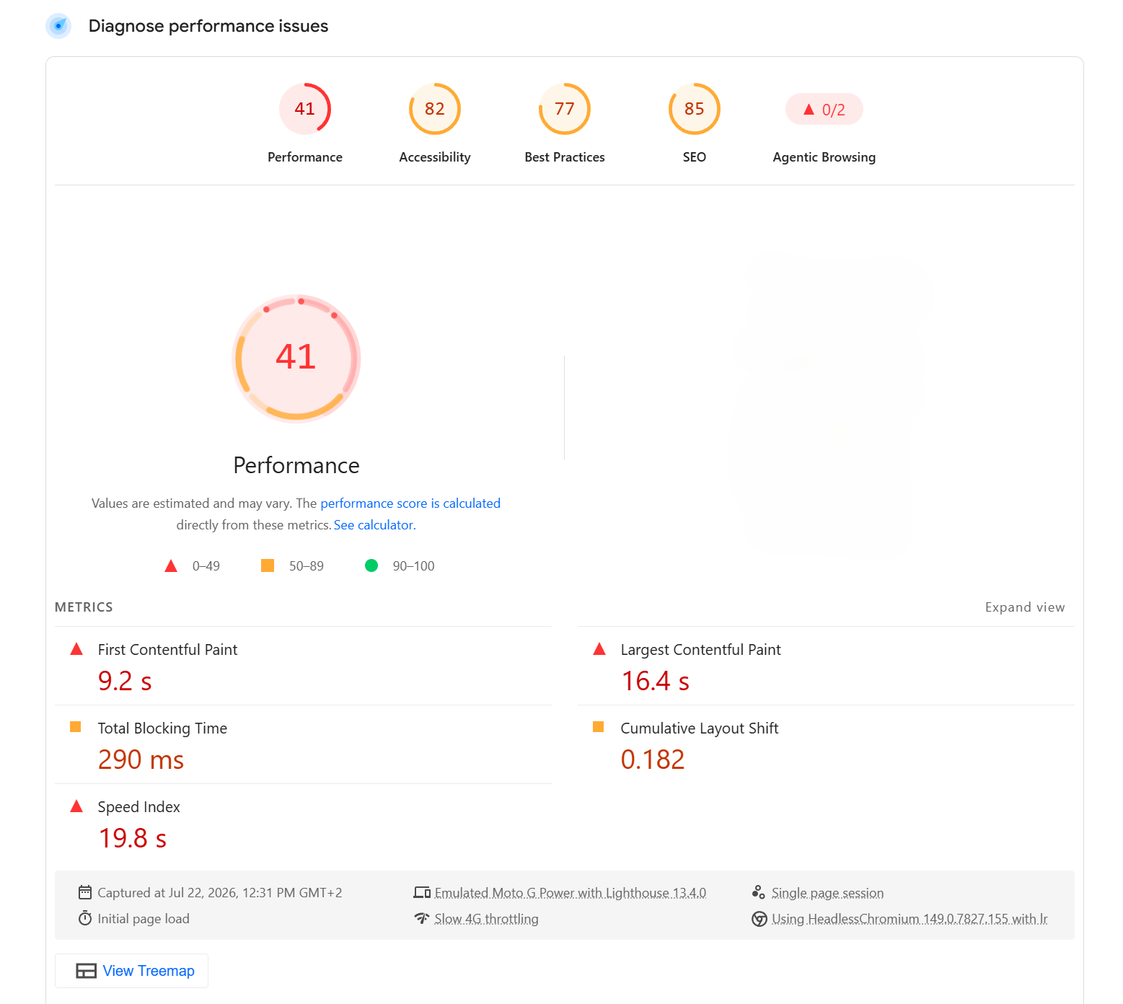Click the large Performance gauge showing 41
This screenshot has height=1004, width=1123.
[x=296, y=358]
